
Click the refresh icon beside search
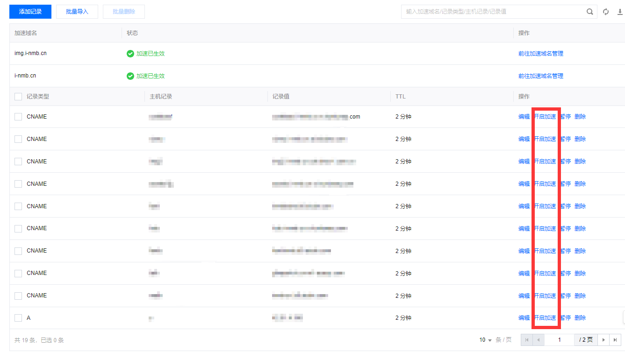pyautogui.click(x=606, y=12)
